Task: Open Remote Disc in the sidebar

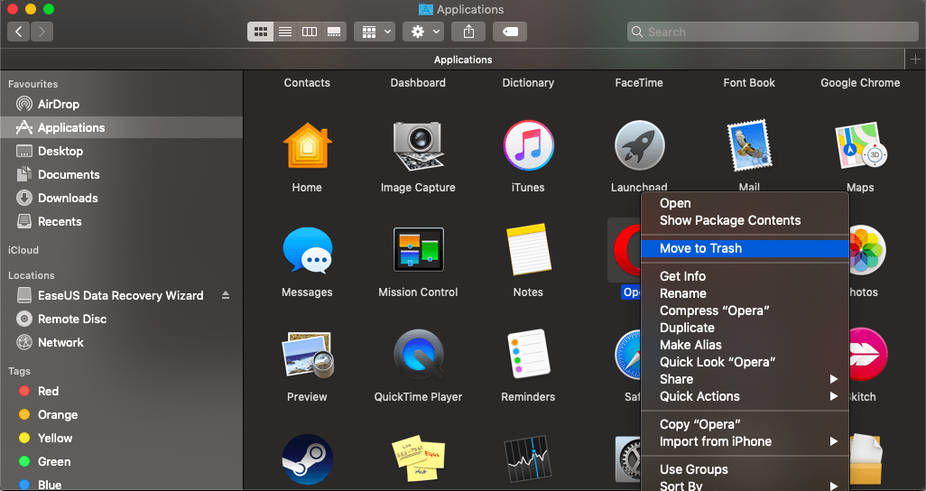Action: point(121,320)
